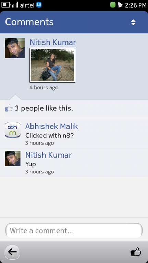View the 3 people like this list
The height and width of the screenshot is (263, 148).
tap(44, 108)
